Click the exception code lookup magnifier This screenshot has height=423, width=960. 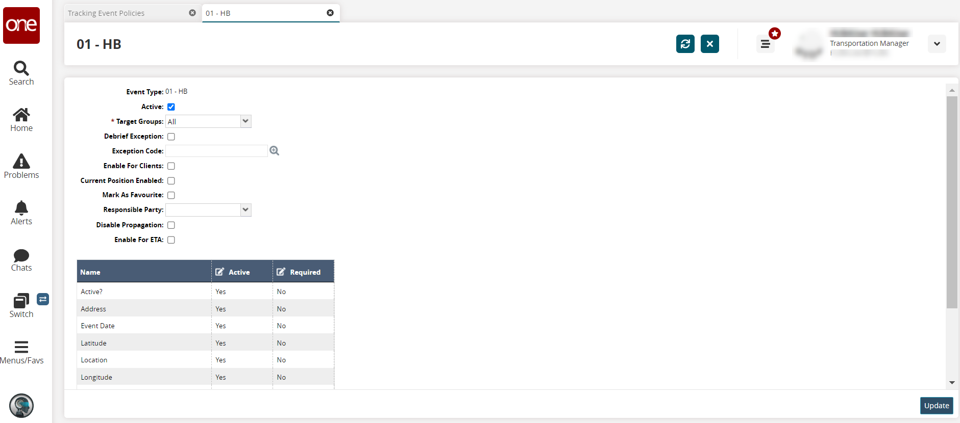(275, 151)
